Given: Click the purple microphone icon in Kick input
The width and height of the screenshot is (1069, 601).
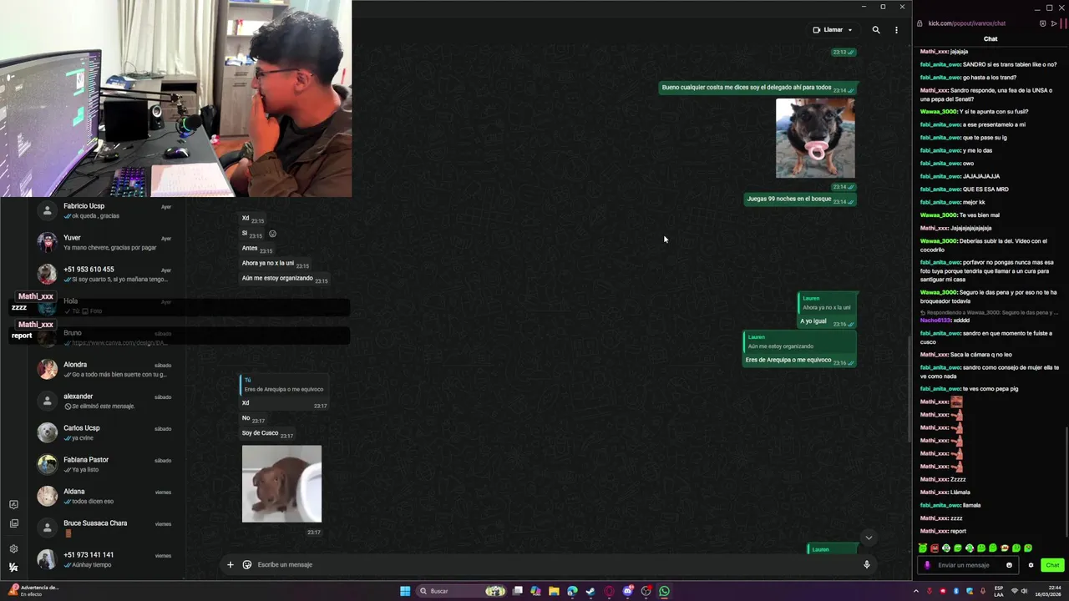Looking at the screenshot, I should click(927, 565).
